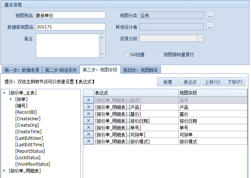The width and height of the screenshot is (251, 178).
Task: Remove the 单号 row via X icon
Action: [88, 128]
